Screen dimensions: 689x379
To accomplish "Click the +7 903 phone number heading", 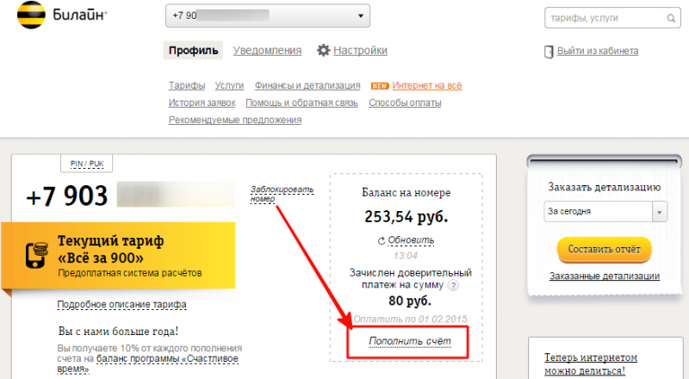I will tap(67, 196).
